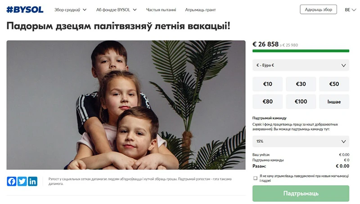The height and width of the screenshot is (204, 360).
Task: Select the €100 donation amount
Action: (x=301, y=101)
